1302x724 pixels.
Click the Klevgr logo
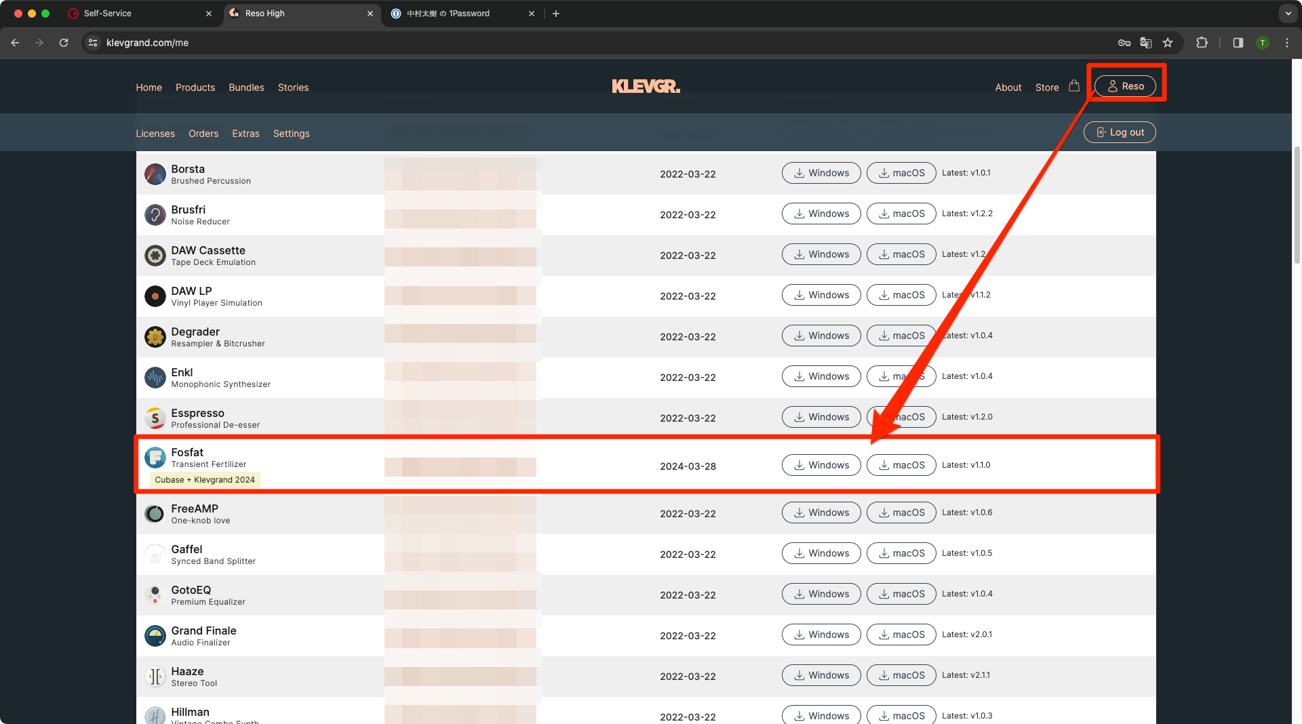coord(646,86)
